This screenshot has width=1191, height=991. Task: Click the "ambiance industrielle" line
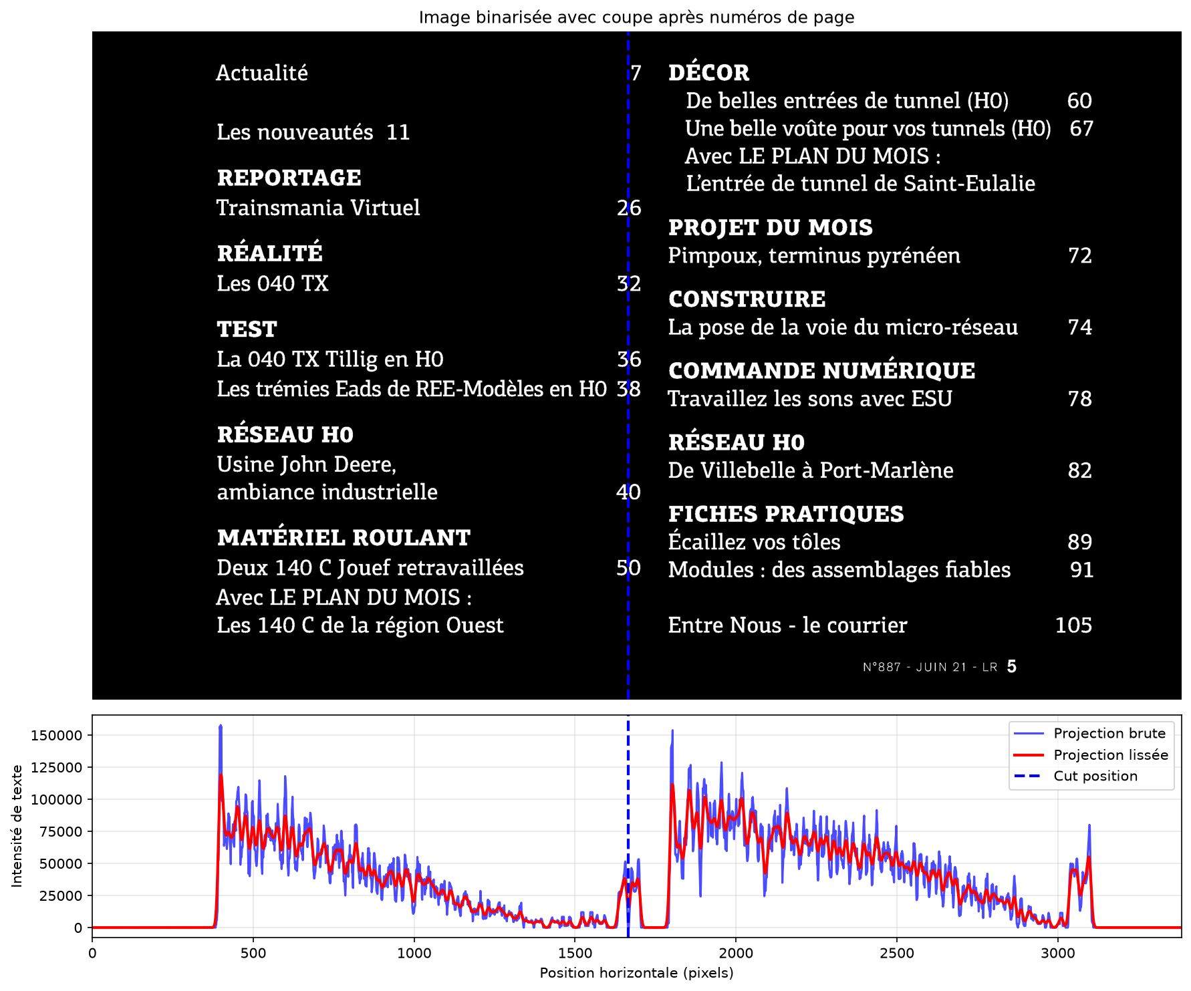[327, 492]
